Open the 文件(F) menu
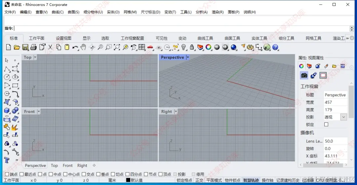Screen dimensions: 357x185 pyautogui.click(x=10, y=12)
